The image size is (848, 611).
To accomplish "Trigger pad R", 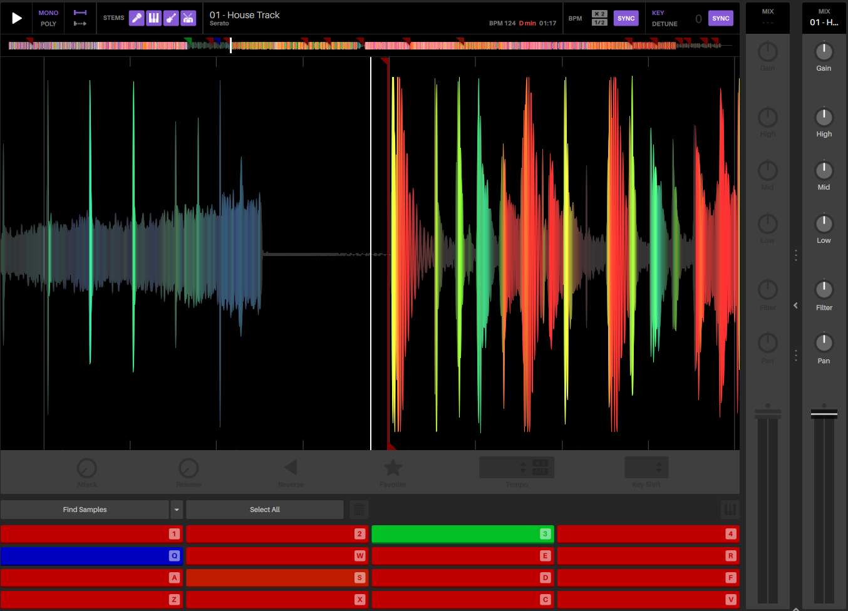I will click(648, 556).
